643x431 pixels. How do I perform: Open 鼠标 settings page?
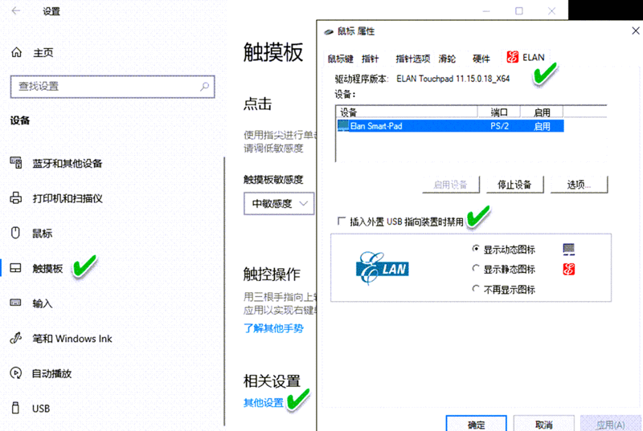pyautogui.click(x=43, y=234)
